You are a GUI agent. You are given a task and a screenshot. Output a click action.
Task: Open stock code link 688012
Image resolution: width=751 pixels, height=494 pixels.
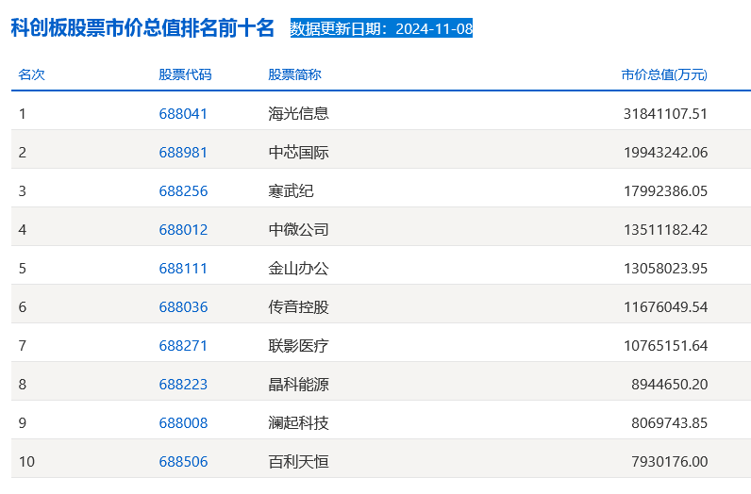point(183,230)
